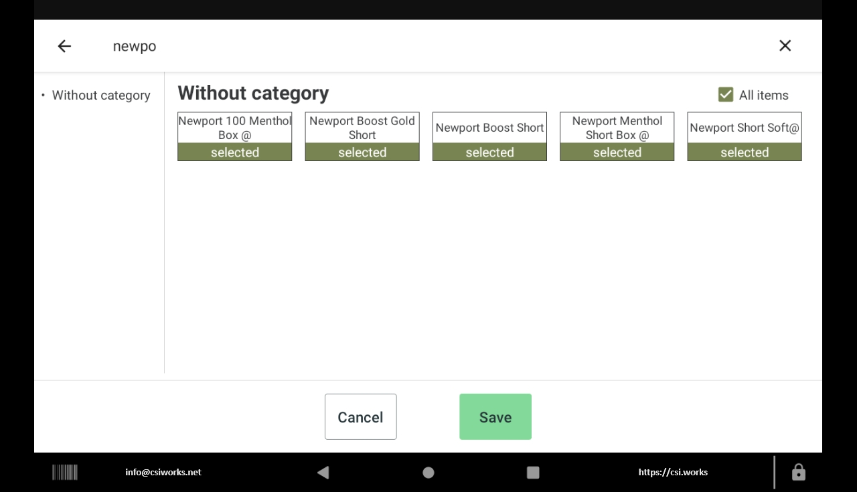Tap the Android home circle button
Screen dimensions: 857x492
point(428,473)
